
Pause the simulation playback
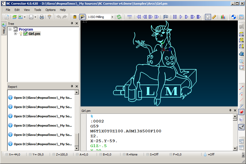175,17
